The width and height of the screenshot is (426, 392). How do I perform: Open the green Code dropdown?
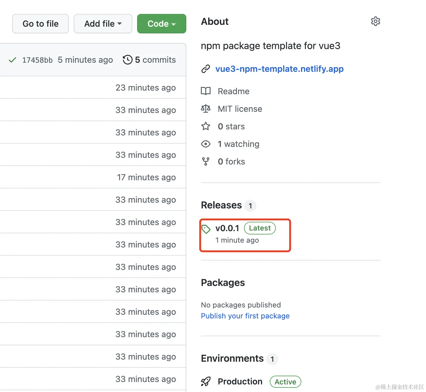pos(161,24)
